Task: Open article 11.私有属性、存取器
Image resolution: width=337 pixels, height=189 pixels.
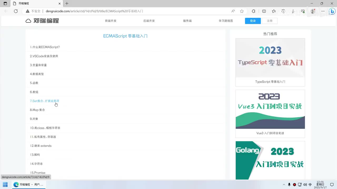Action: [43, 137]
